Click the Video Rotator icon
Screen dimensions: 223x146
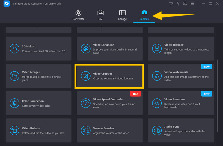14,130
